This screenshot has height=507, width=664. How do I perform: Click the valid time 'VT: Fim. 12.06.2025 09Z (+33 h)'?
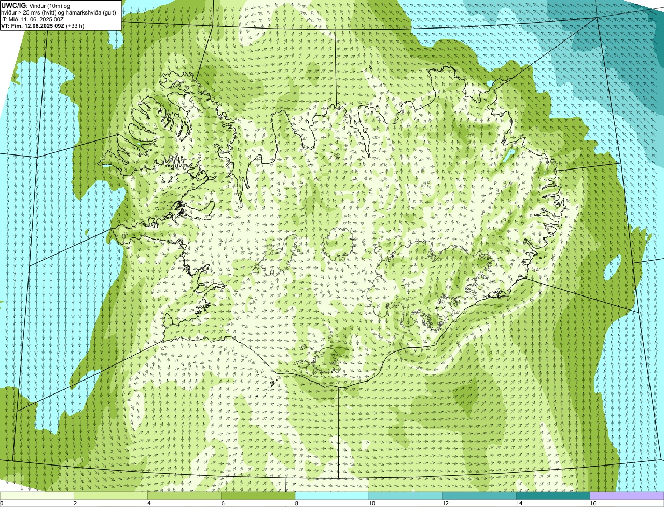pos(43,26)
